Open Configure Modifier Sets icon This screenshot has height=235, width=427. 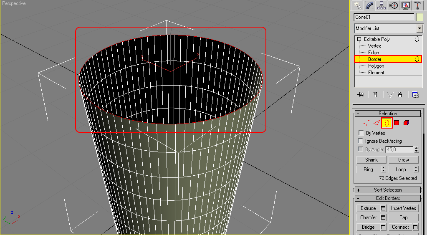click(415, 94)
